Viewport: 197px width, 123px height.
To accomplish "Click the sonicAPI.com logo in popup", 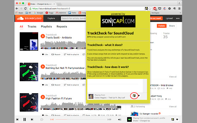I will coord(118,21).
